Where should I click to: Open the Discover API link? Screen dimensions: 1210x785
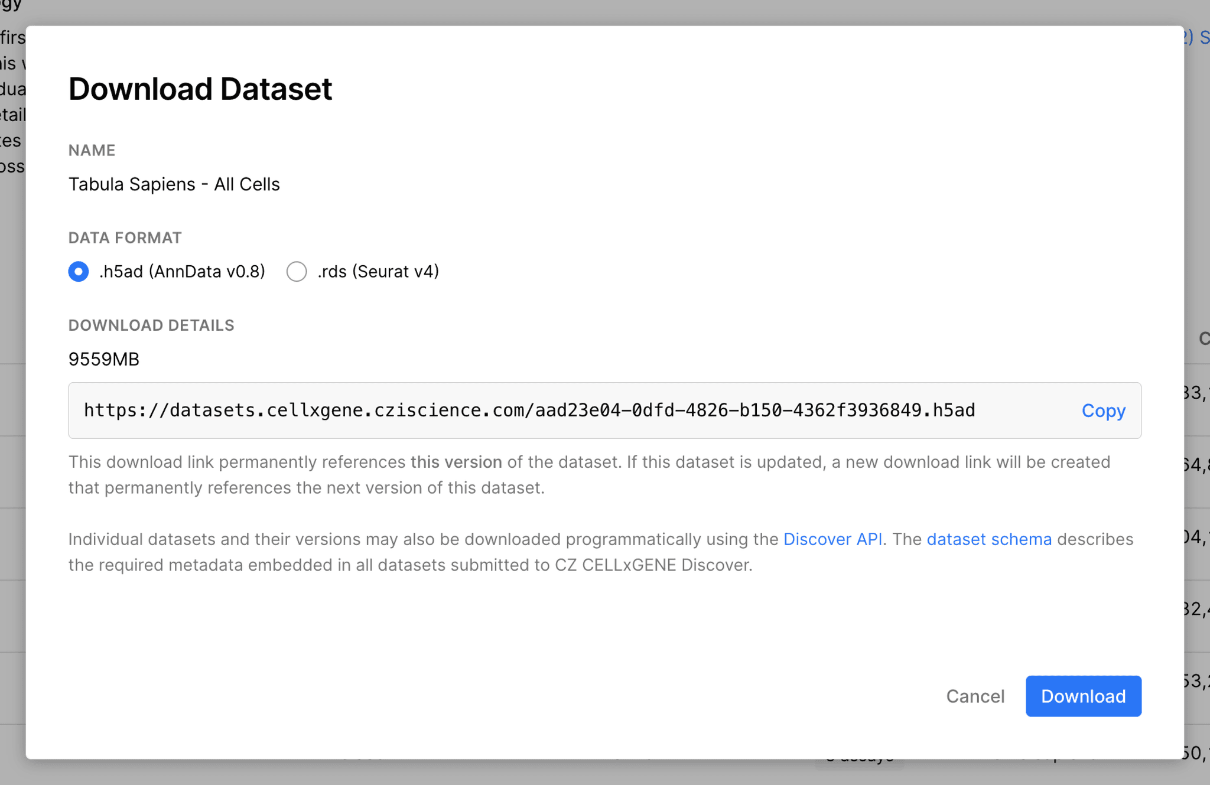833,539
